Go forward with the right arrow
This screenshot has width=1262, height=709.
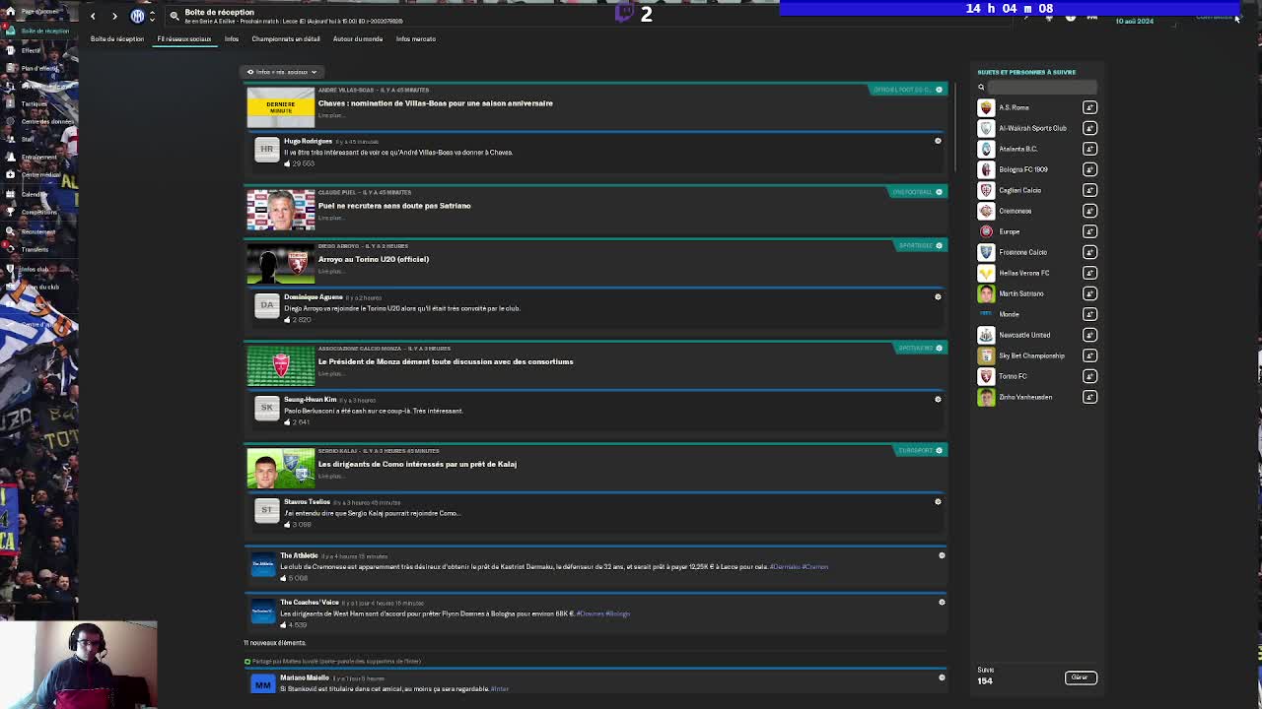pos(114,16)
